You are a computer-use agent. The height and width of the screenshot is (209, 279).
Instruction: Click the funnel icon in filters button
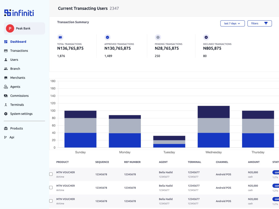click(x=266, y=23)
